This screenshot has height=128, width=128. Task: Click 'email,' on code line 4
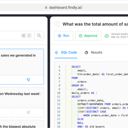point(82,71)
